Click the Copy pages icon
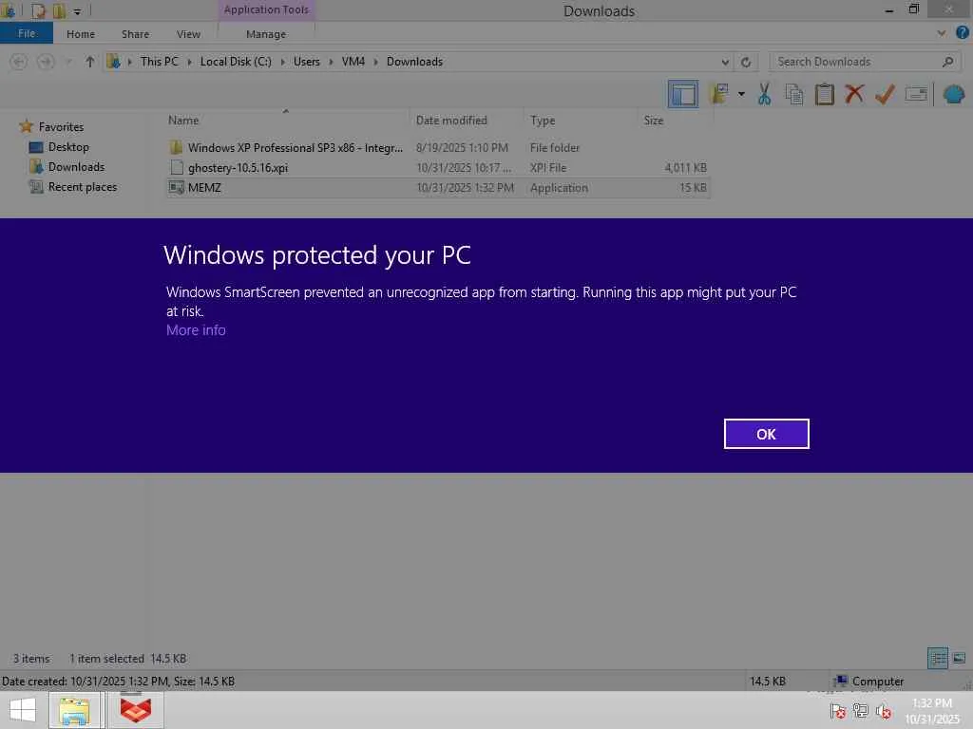This screenshot has width=973, height=729. (794, 94)
